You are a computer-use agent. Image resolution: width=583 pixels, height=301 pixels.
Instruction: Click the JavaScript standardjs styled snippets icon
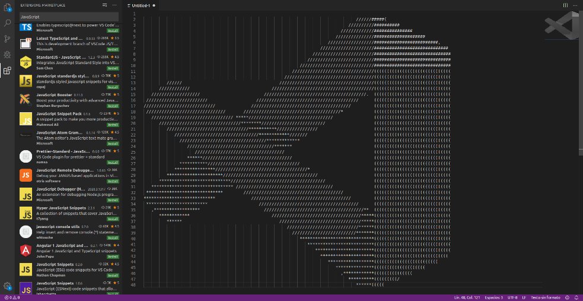26,81
